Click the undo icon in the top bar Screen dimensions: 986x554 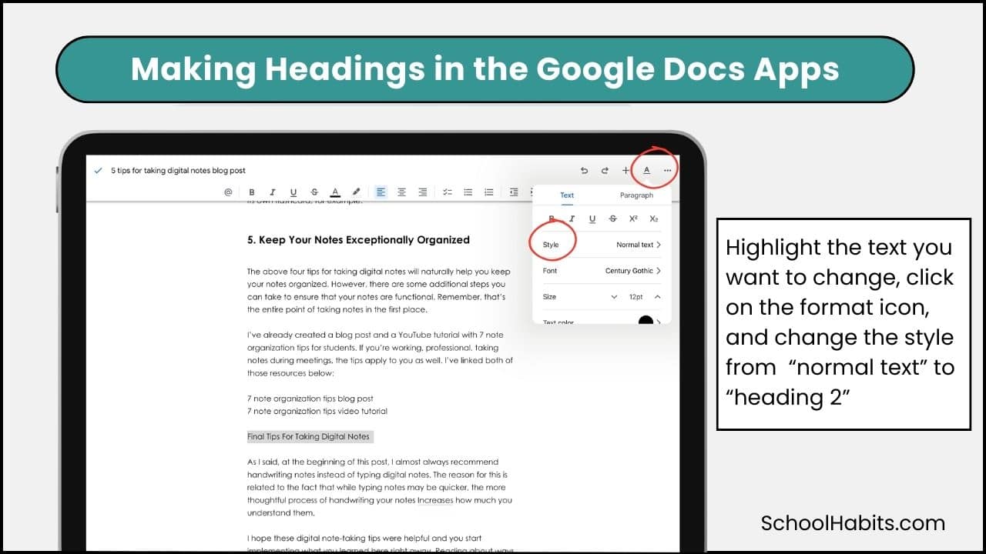(x=584, y=170)
